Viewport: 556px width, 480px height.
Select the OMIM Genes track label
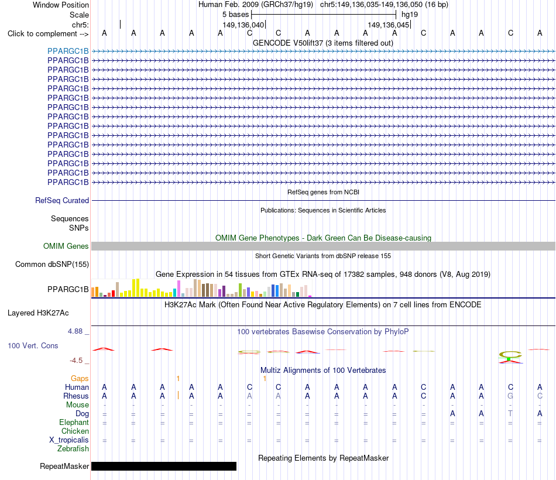pos(66,246)
